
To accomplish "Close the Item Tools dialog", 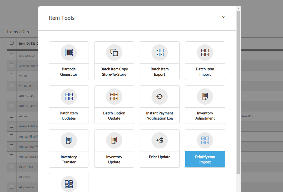I will pyautogui.click(x=223, y=17).
